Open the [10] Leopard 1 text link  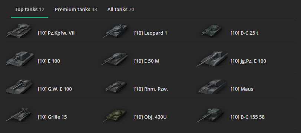tap(150, 33)
